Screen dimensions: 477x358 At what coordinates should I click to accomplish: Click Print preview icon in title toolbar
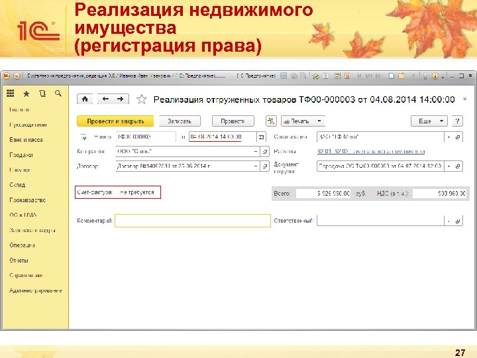coord(303,76)
